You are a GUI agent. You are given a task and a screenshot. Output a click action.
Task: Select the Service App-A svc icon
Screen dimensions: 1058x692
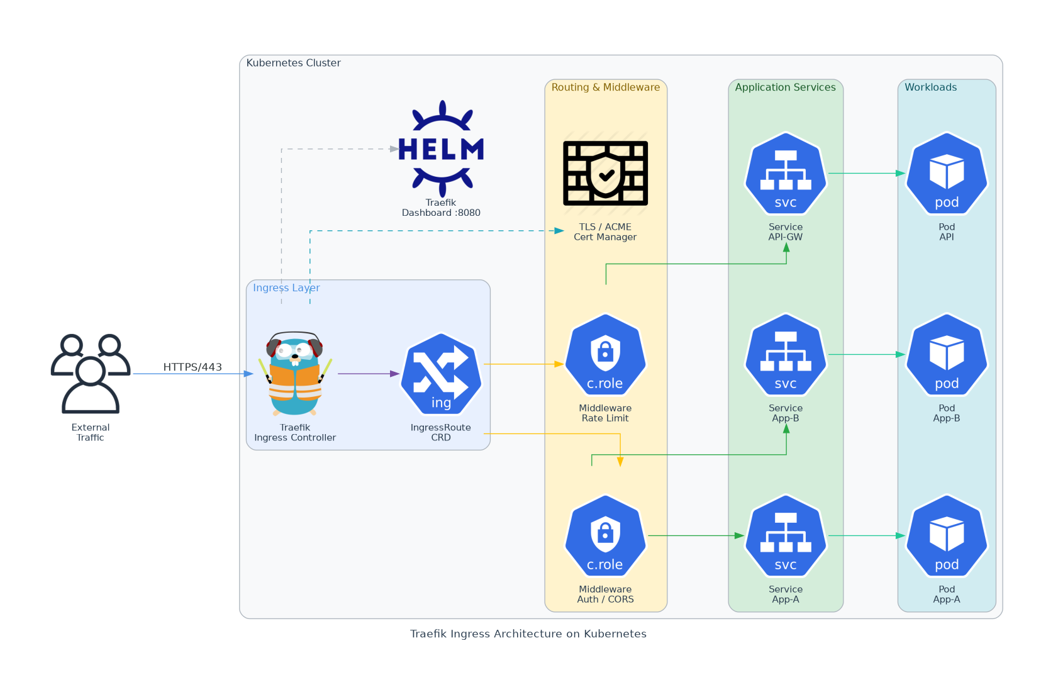click(x=786, y=535)
